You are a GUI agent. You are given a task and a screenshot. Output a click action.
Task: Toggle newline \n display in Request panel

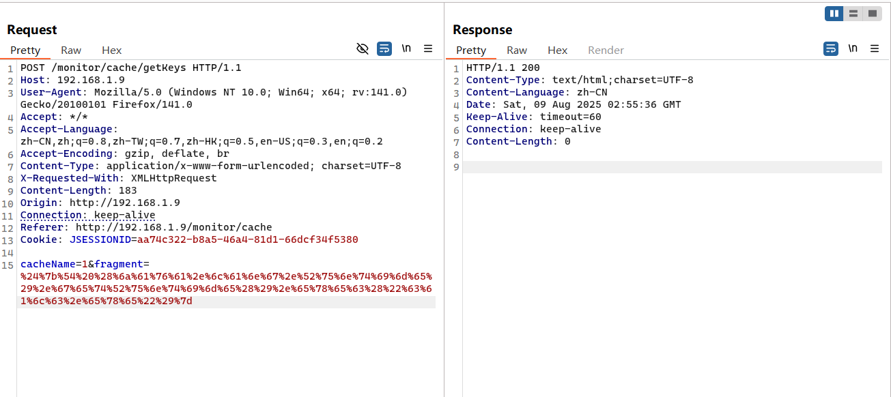(406, 48)
